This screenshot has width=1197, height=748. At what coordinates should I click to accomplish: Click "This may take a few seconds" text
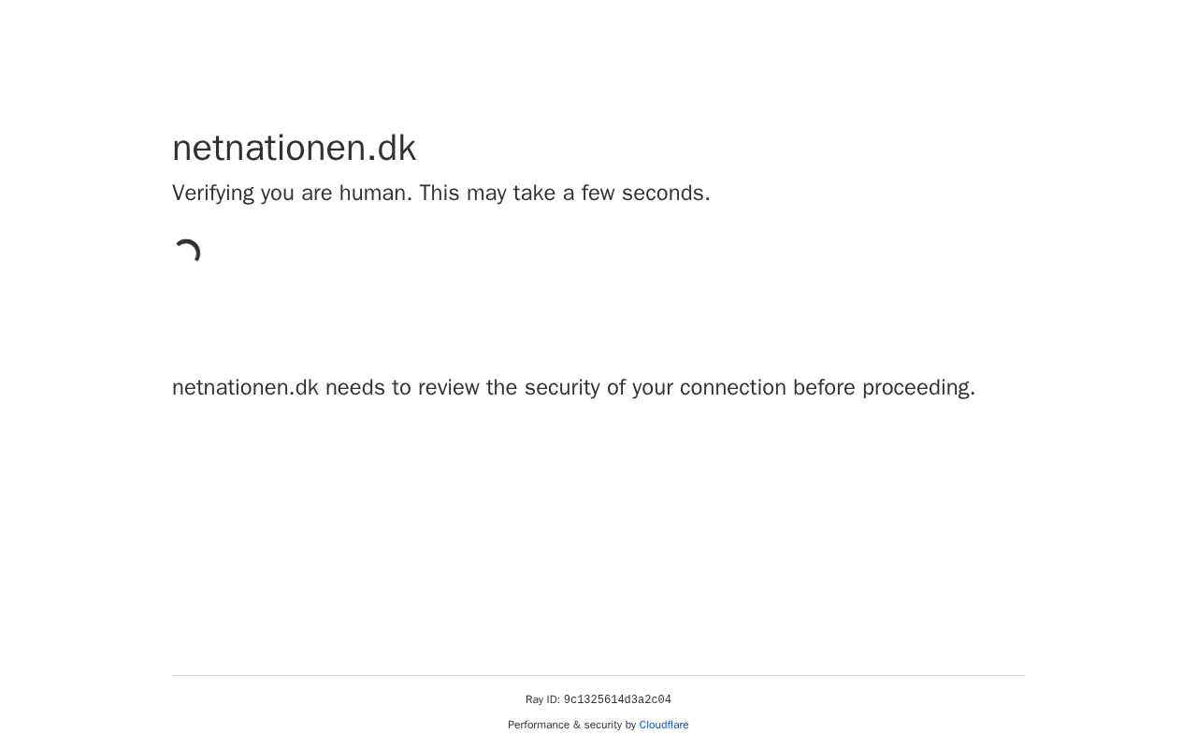[x=564, y=194]
